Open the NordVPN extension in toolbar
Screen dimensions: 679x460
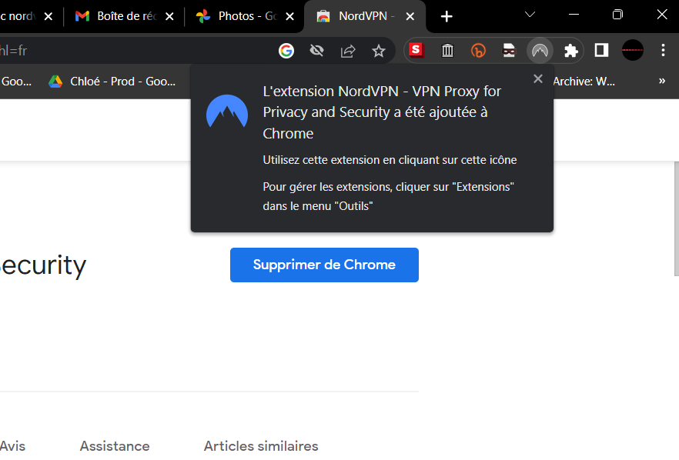[540, 51]
